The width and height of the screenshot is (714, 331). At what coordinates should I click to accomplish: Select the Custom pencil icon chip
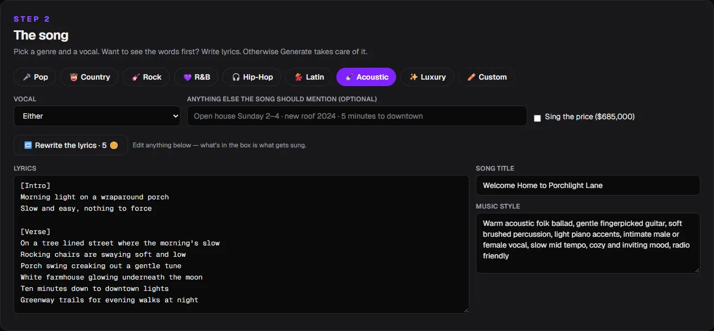[x=471, y=77]
